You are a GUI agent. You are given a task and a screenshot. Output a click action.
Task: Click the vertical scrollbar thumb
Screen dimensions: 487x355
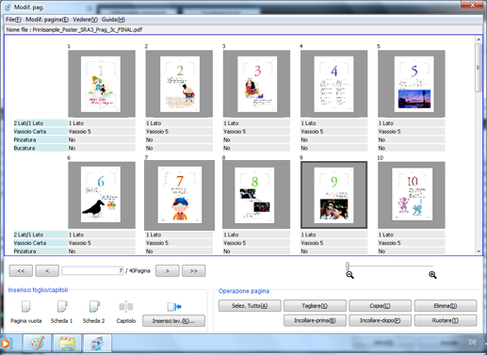pyautogui.click(x=479, y=68)
